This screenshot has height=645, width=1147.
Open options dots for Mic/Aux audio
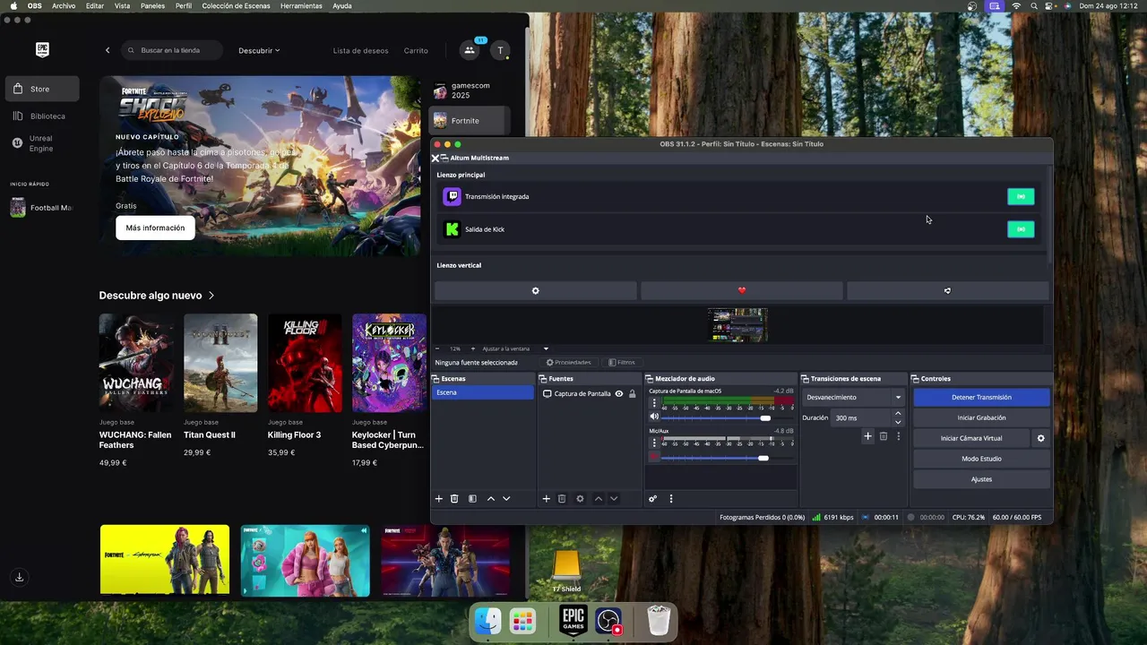point(654,443)
